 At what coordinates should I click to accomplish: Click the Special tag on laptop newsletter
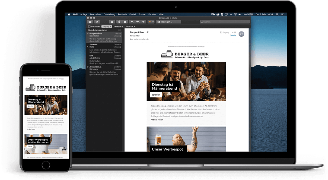156,95
